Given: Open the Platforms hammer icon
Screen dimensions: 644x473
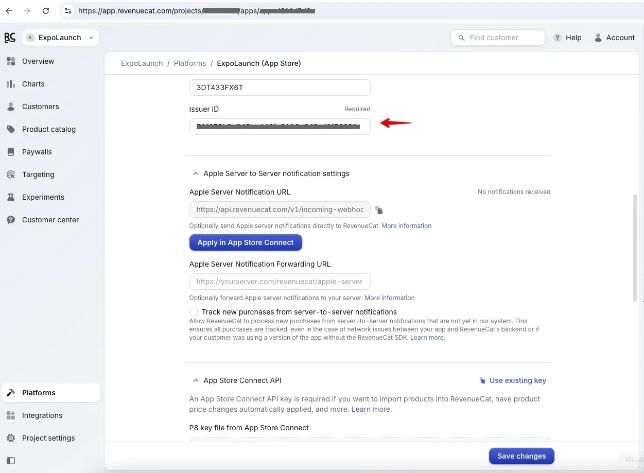Looking at the screenshot, I should [x=11, y=393].
